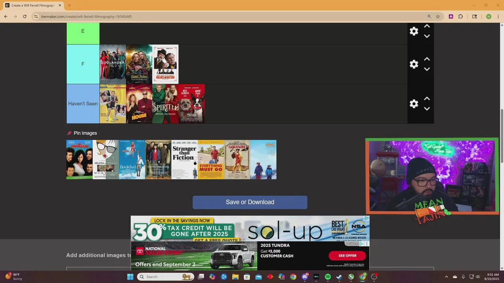The width and height of the screenshot is (504, 283).
Task: Select the Casa de mi Padre poster
Action: [x=237, y=160]
